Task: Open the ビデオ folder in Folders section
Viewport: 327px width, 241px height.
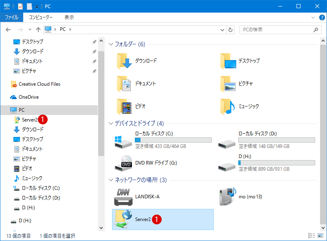Action: tap(131, 106)
